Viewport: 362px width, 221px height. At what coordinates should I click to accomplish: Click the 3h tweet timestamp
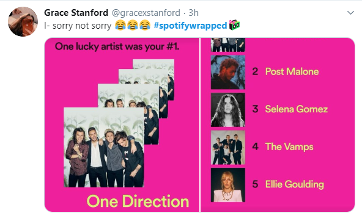click(193, 13)
